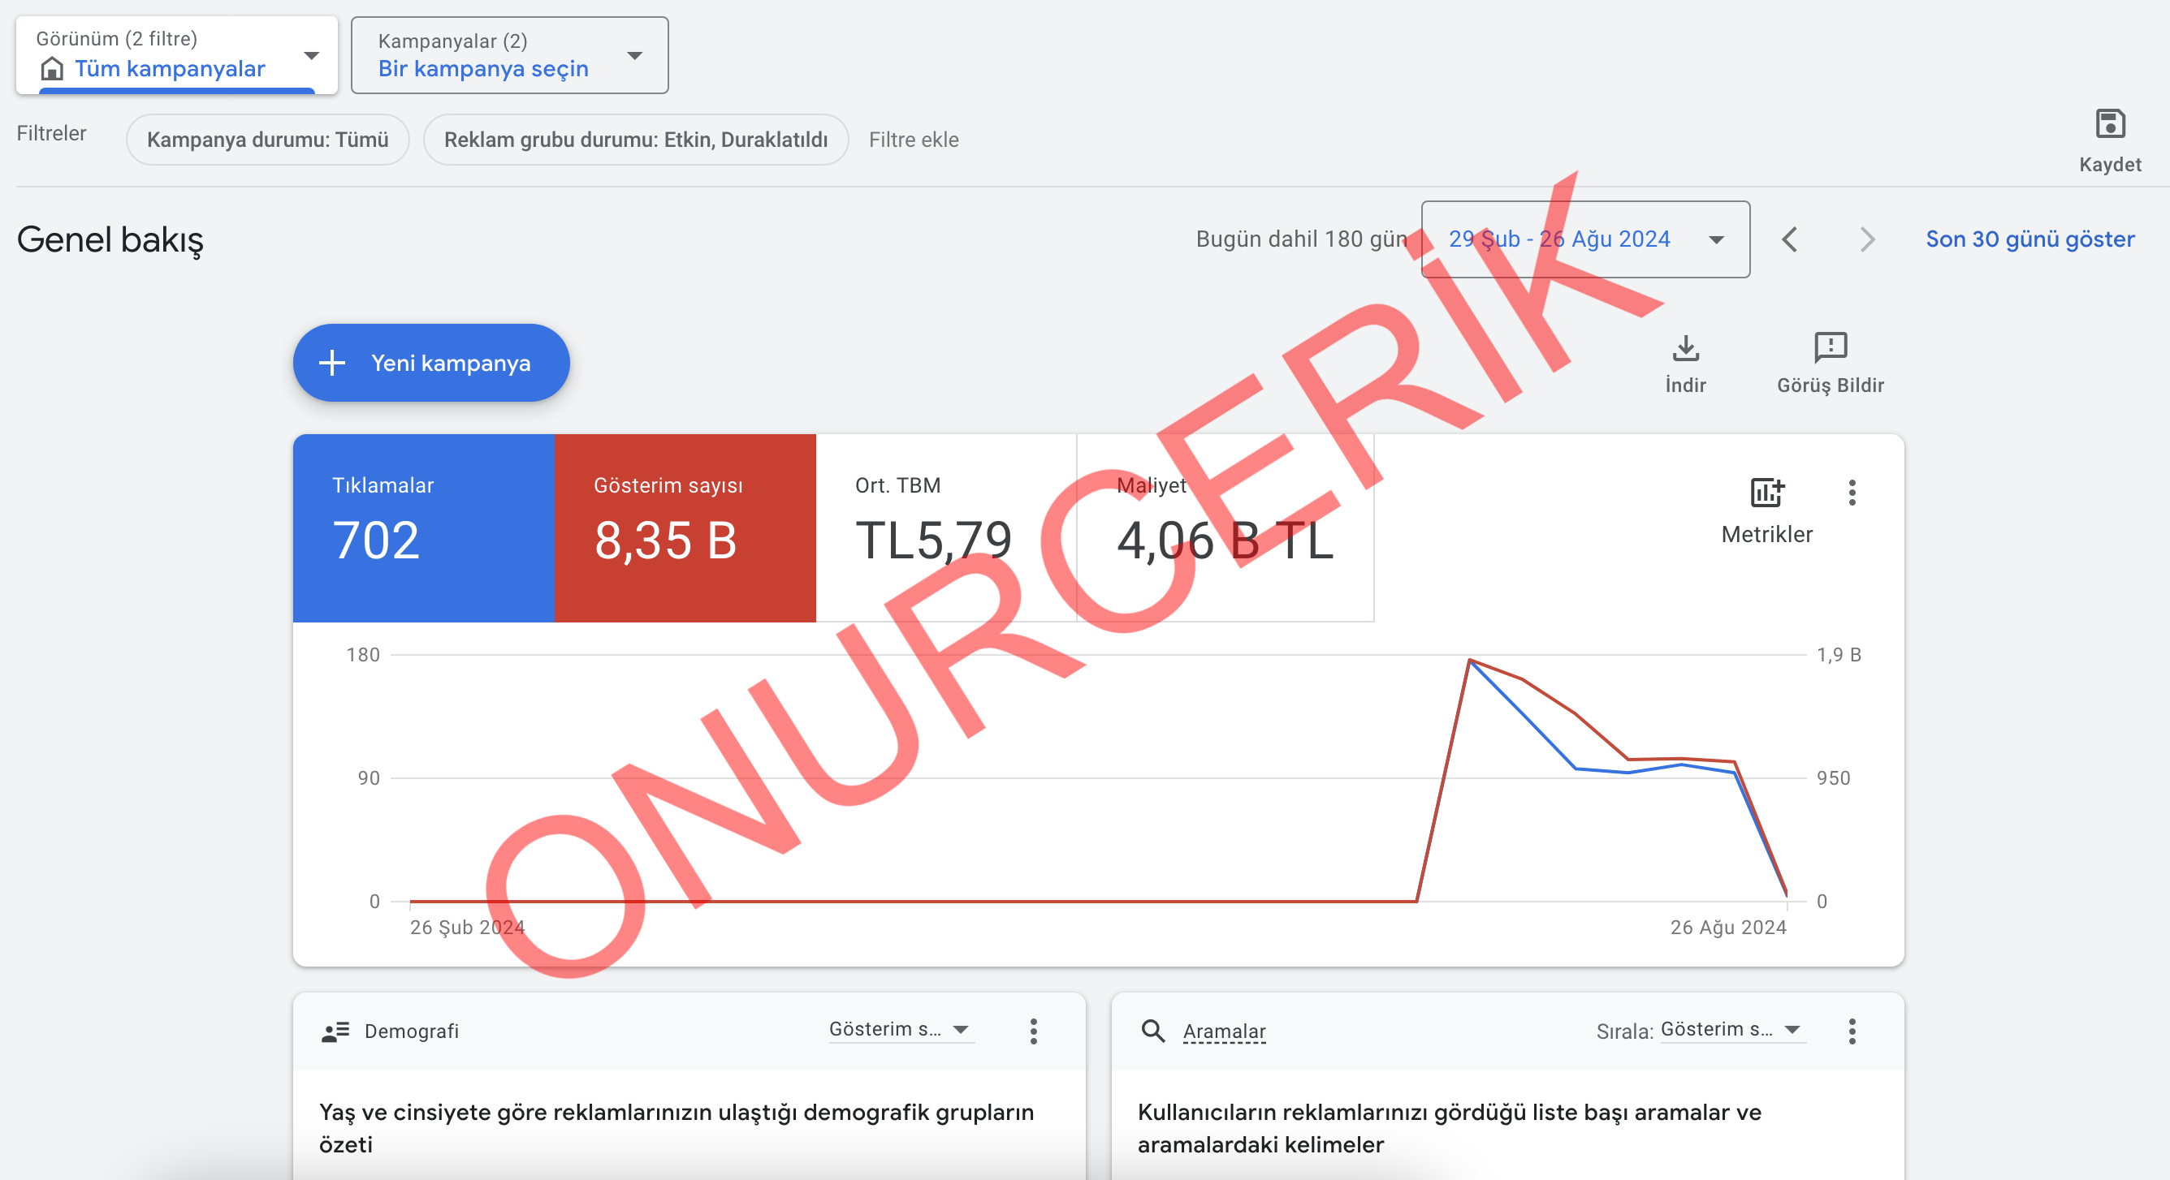2170x1180 pixels.
Task: Open Demografi Gösterim metric dropdown
Action: click(901, 1029)
